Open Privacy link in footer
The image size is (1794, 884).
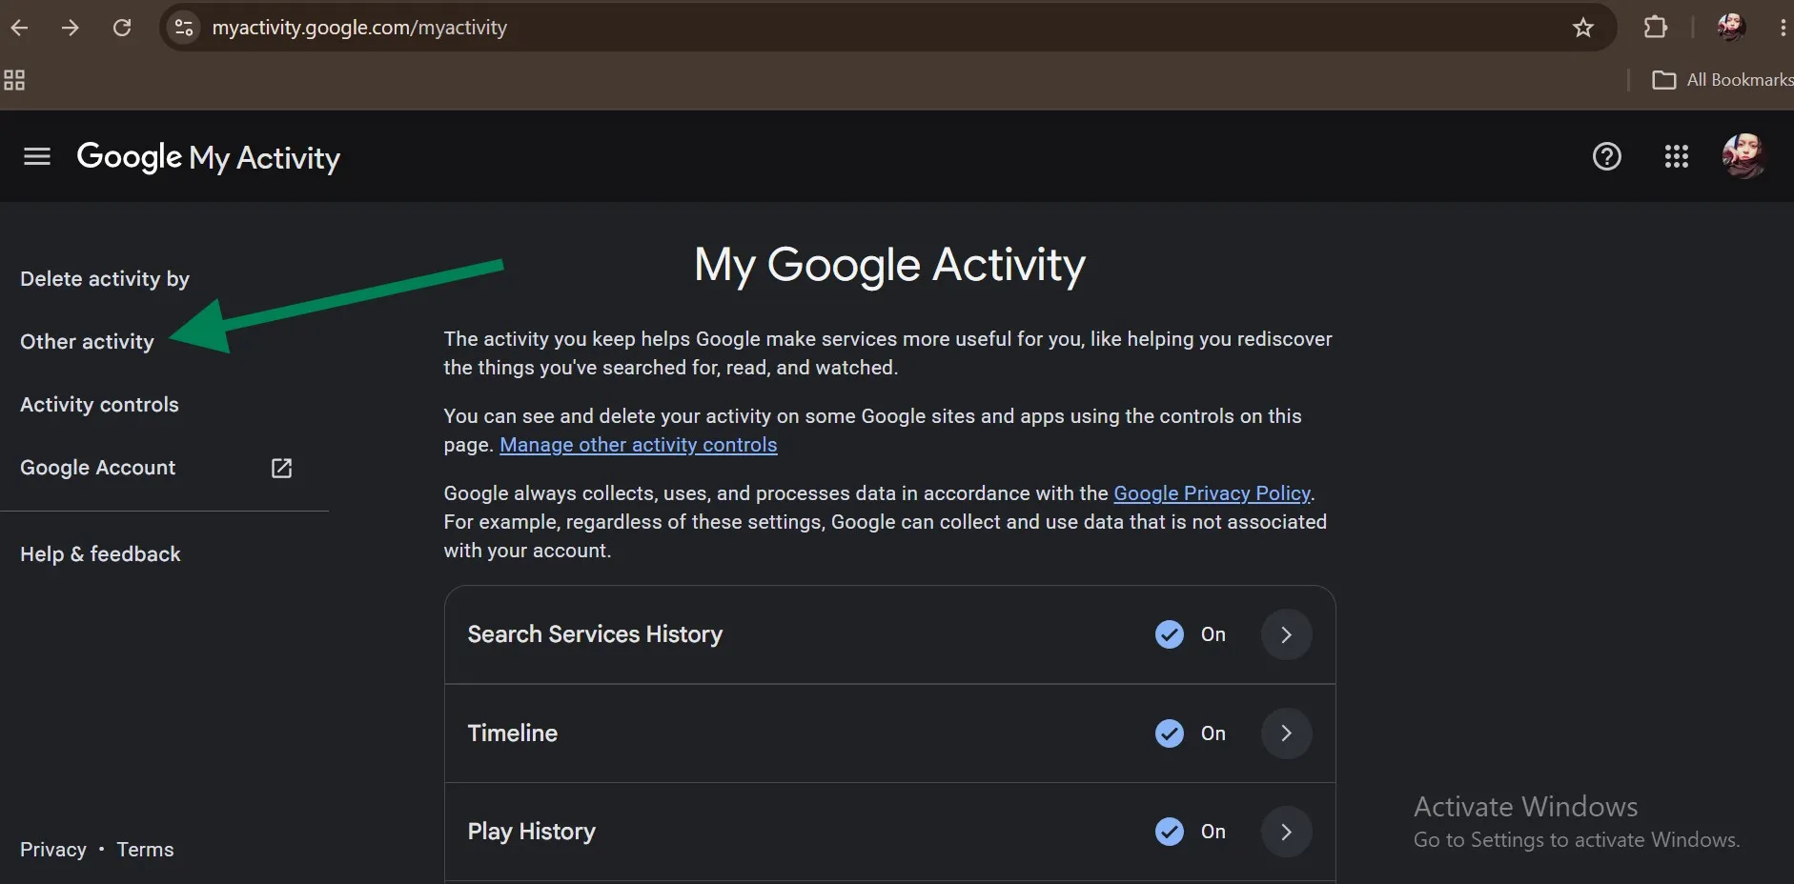pos(53,850)
